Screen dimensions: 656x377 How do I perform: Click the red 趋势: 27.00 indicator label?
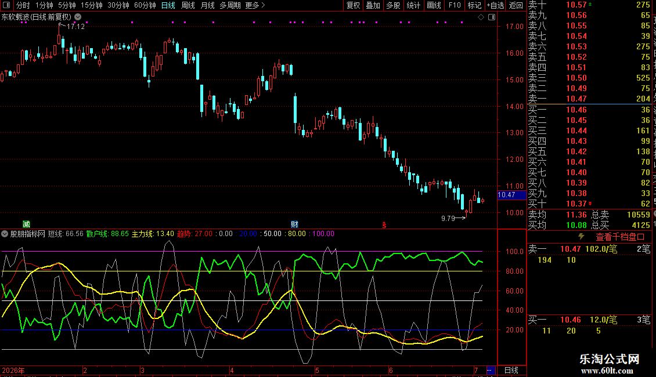[x=194, y=234]
